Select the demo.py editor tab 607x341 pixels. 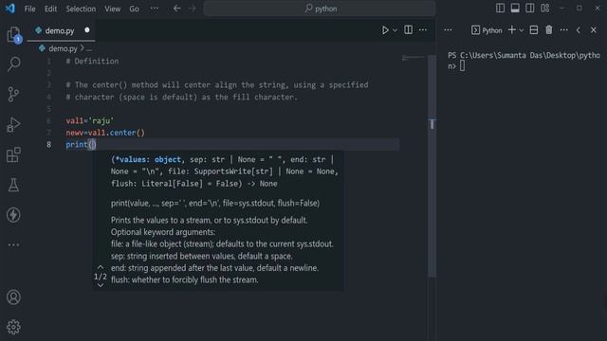(61, 30)
